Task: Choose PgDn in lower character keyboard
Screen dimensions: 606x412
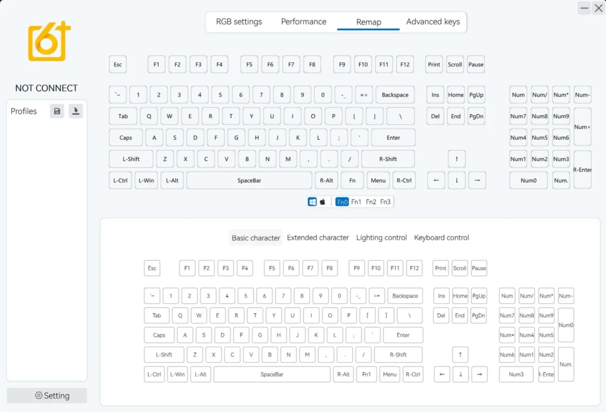Action: coord(478,316)
